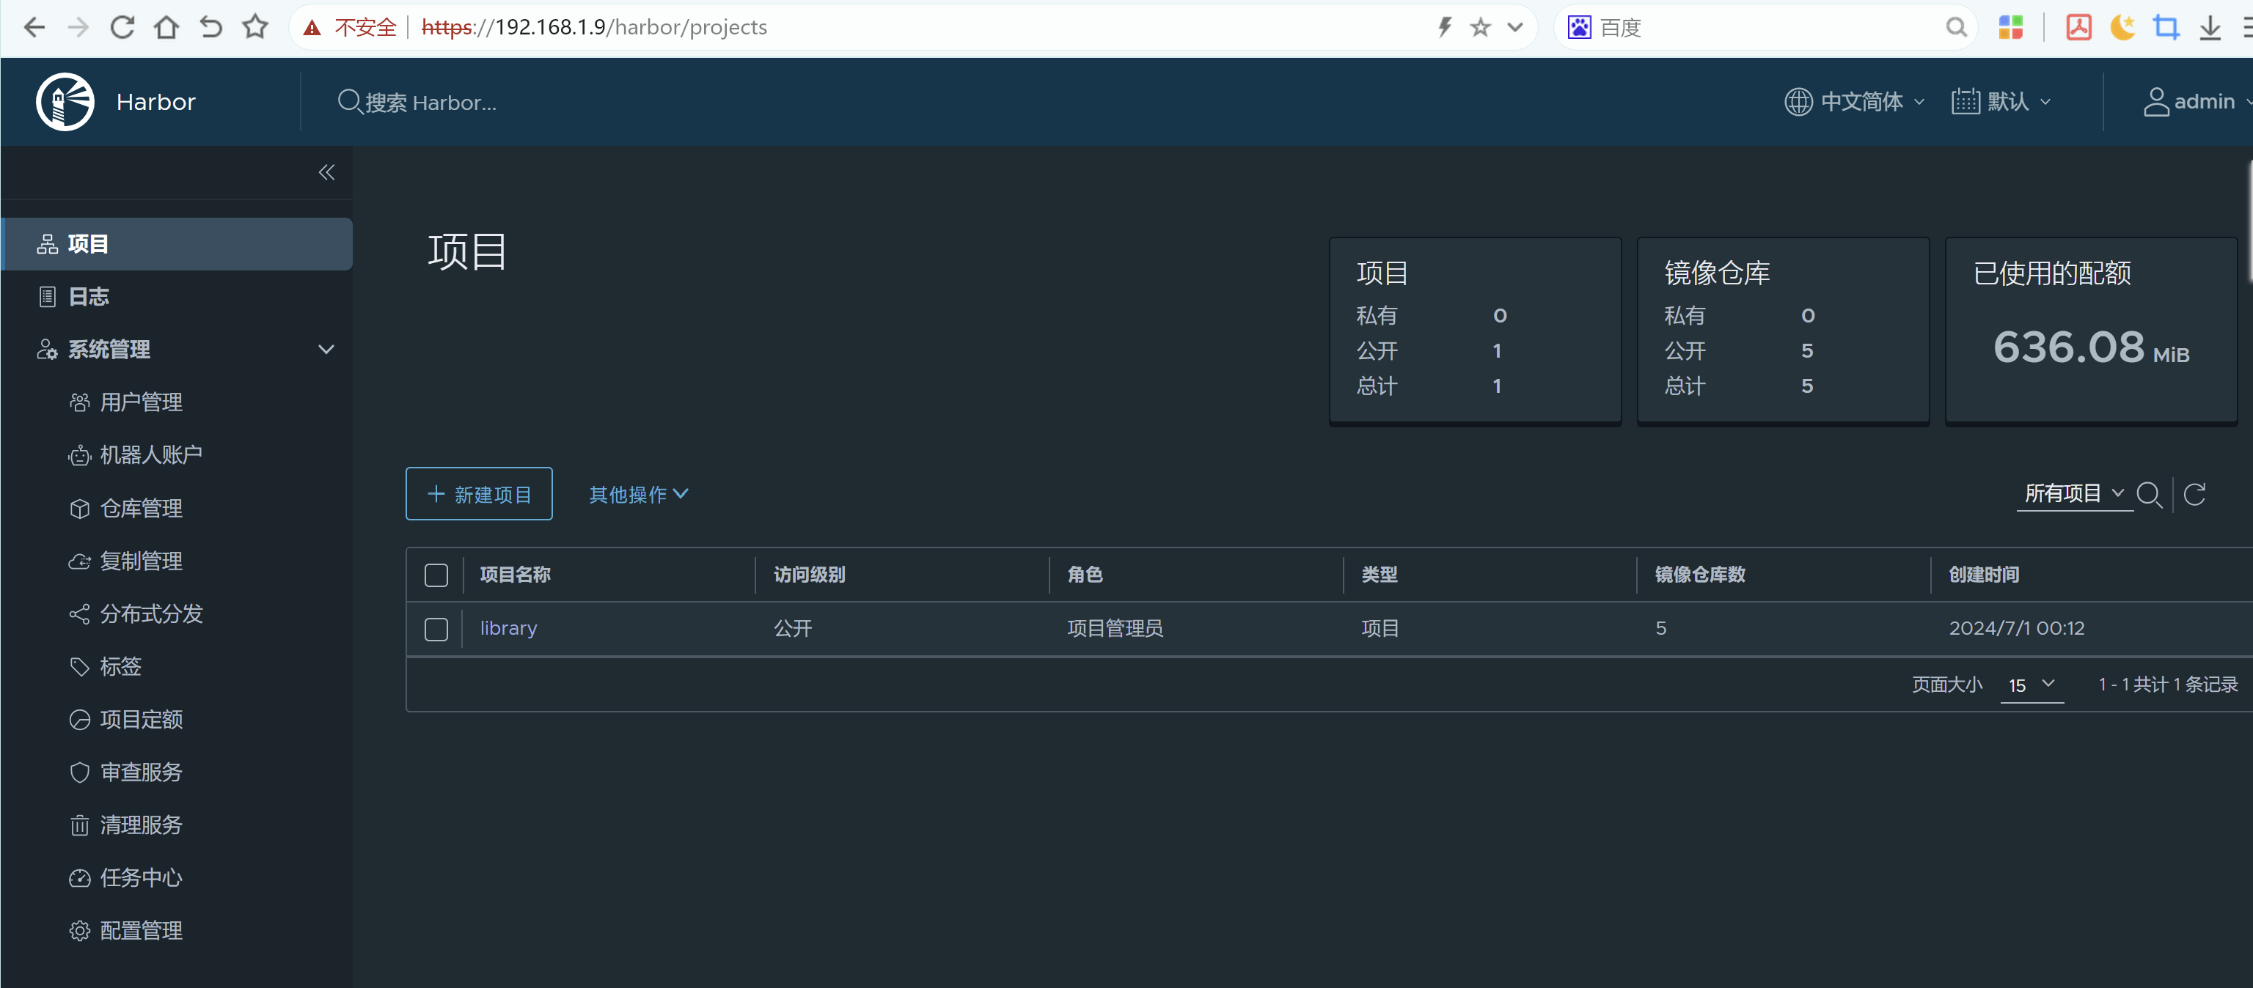2253x988 pixels.
Task: Click the 新建项目 button
Action: pyautogui.click(x=478, y=494)
